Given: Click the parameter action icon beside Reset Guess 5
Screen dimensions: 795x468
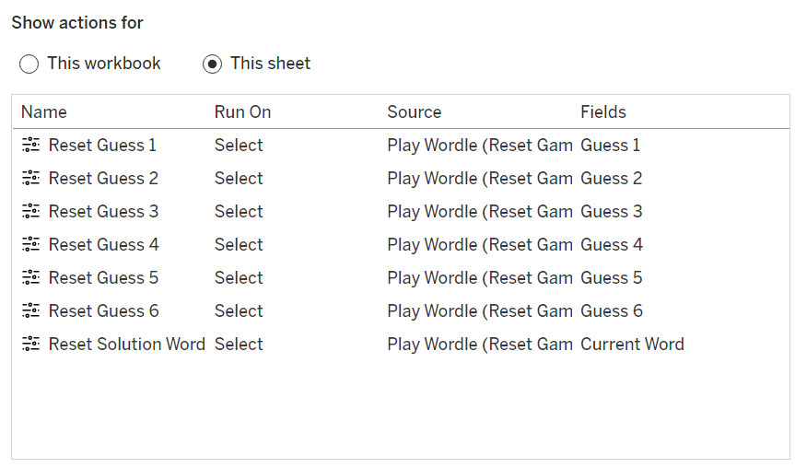Looking at the screenshot, I should coord(31,277).
